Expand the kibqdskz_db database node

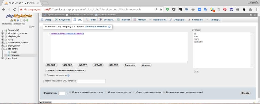pos(2,36)
